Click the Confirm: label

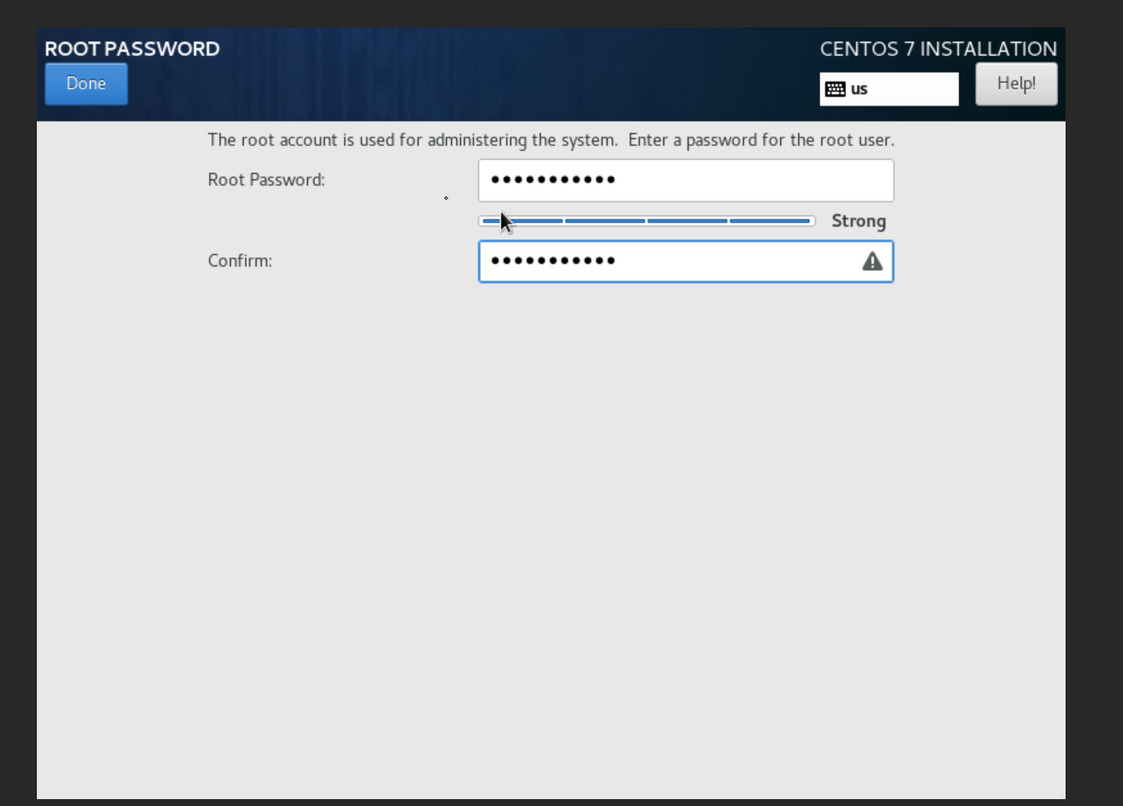pyautogui.click(x=240, y=261)
